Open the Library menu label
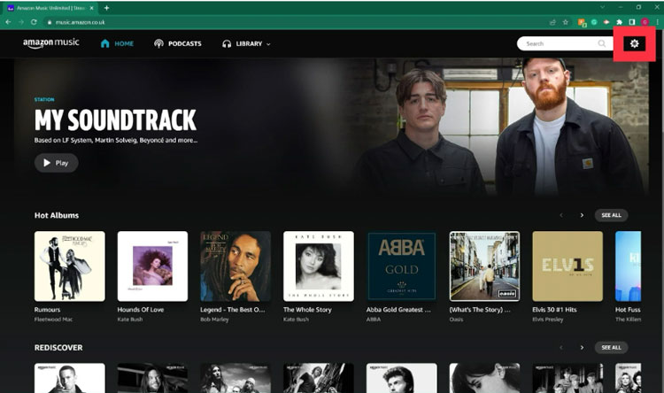 pos(249,43)
